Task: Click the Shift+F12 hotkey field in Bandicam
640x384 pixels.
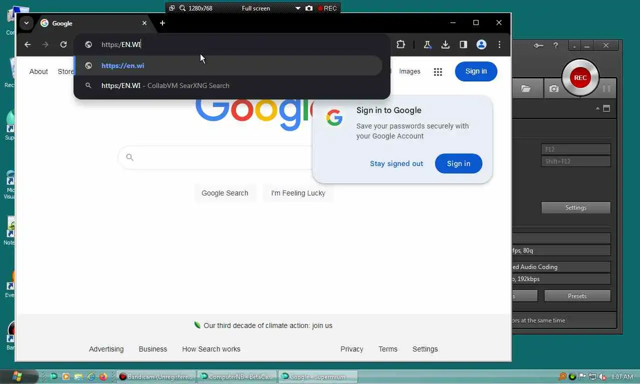Action: [576, 161]
